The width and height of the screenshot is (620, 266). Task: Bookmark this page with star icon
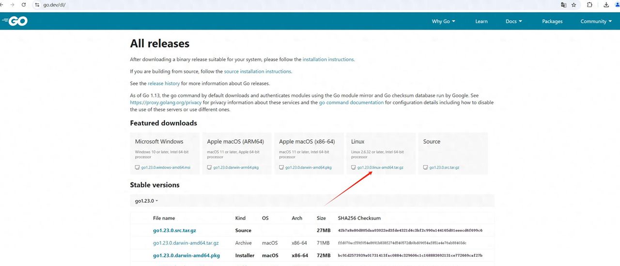point(574,5)
